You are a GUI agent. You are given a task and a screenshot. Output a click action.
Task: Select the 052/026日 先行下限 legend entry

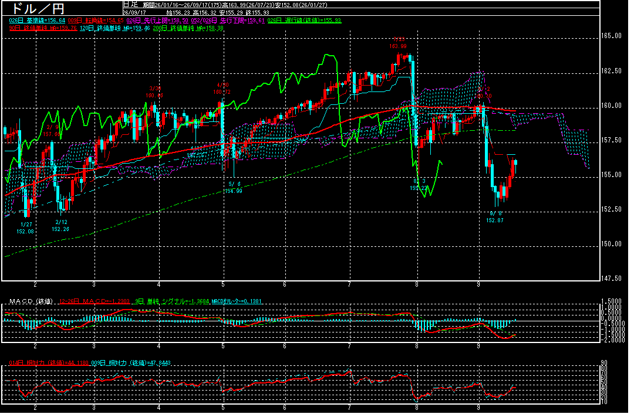228,20
